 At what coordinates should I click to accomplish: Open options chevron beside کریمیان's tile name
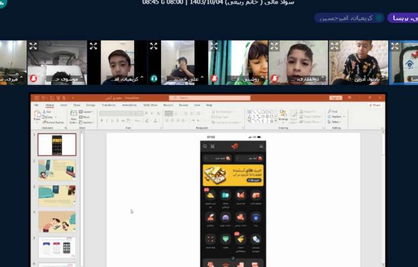[x=142, y=78]
